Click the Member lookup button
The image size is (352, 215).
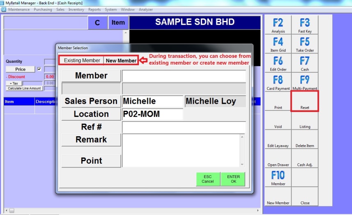[x=91, y=76]
